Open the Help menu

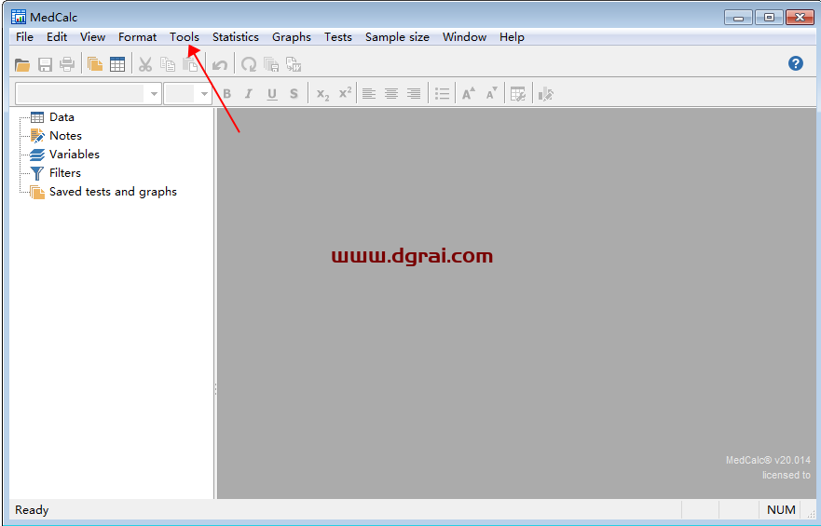pyautogui.click(x=512, y=37)
